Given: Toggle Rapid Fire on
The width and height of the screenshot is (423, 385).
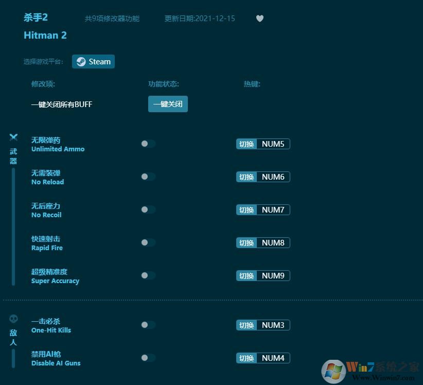Looking at the screenshot, I should [148, 242].
